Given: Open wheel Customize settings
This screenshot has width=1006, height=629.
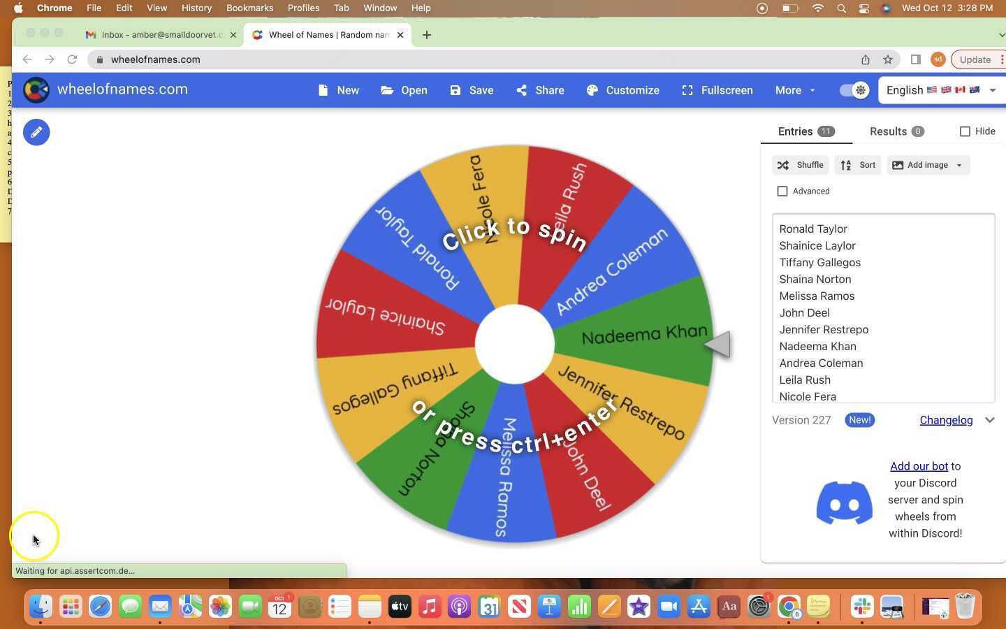Looking at the screenshot, I should coord(622,90).
